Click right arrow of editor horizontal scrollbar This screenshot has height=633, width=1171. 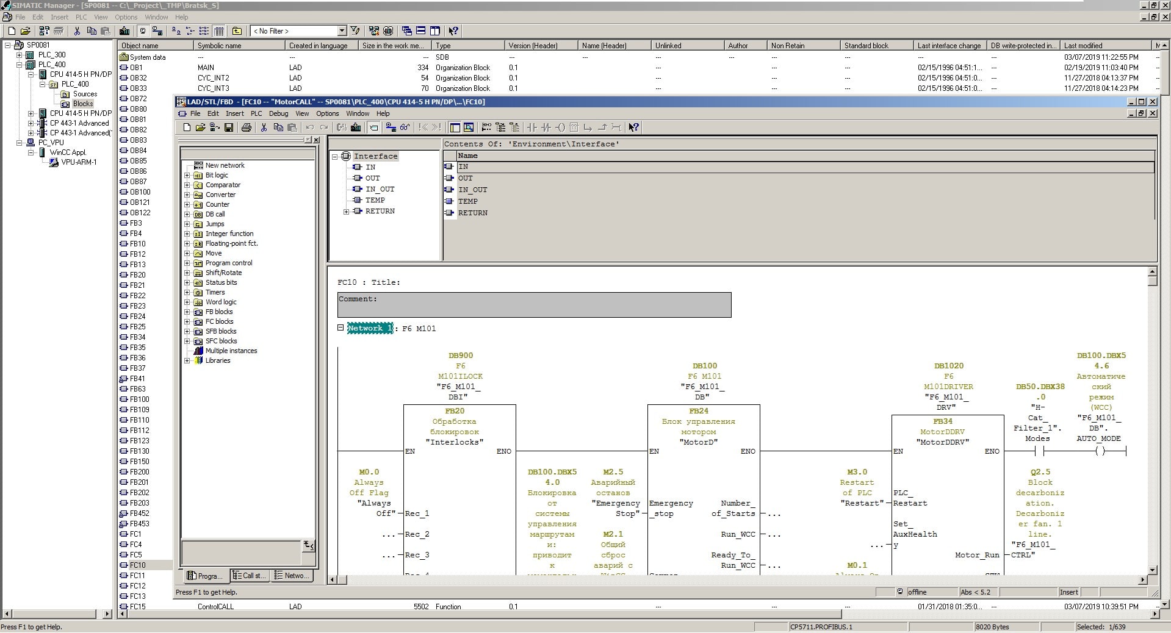[1142, 580]
